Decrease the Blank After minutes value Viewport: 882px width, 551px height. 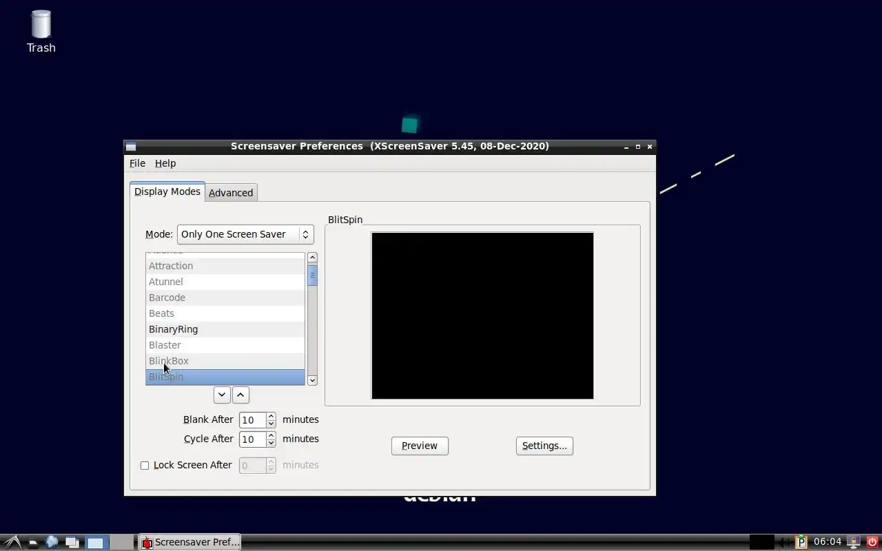coord(271,424)
